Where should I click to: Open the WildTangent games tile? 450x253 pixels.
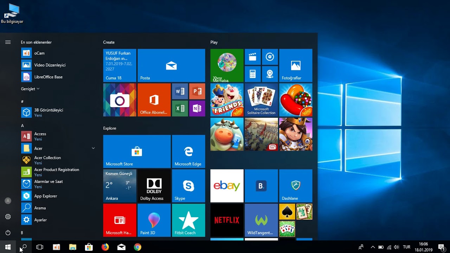pyautogui.click(x=261, y=220)
